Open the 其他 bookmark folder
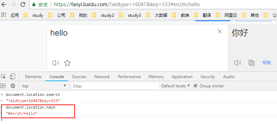The image size is (277, 124). pos(250,15)
